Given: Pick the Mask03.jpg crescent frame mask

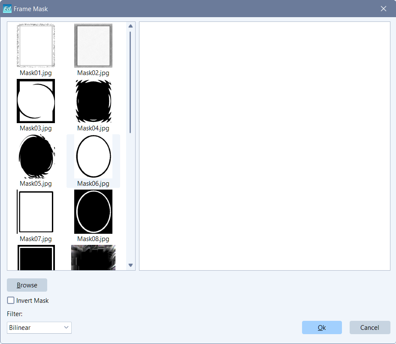Looking at the screenshot, I should 36,101.
